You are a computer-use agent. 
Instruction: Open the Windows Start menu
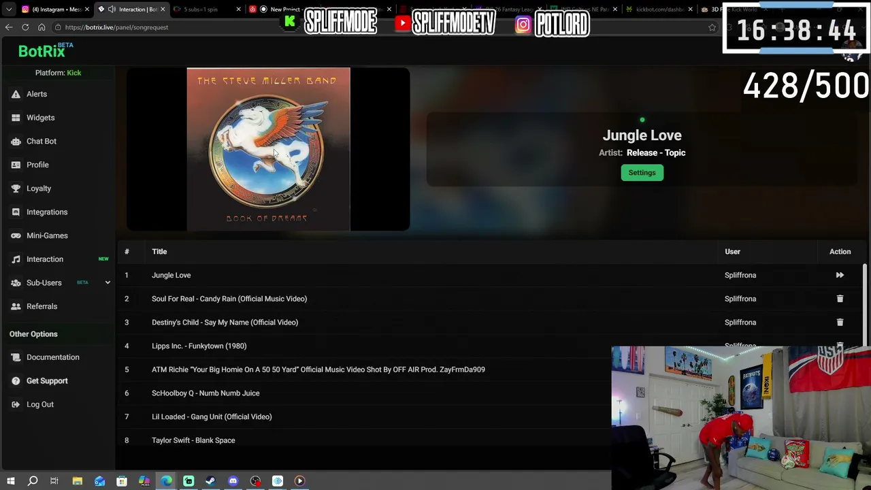(x=10, y=481)
